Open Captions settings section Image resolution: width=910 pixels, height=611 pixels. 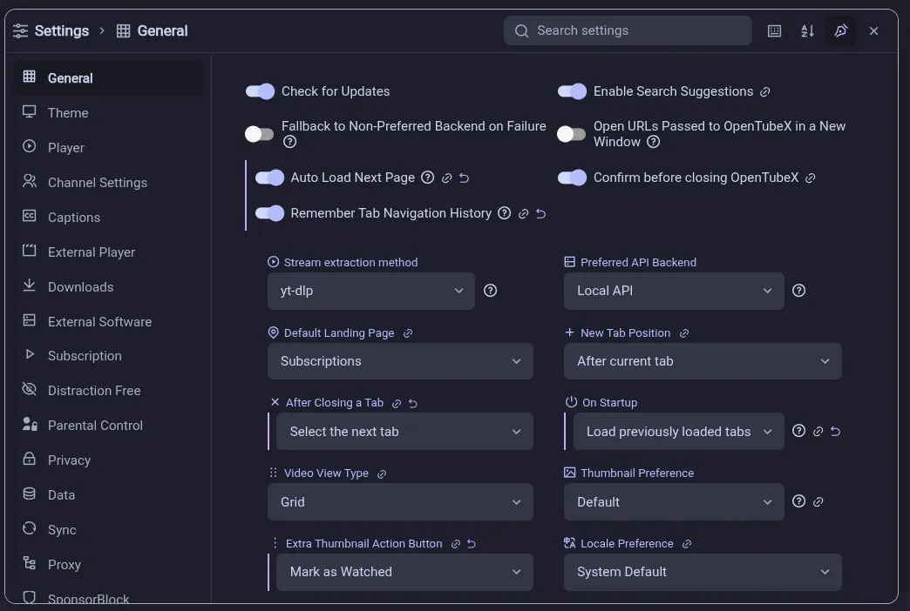click(109, 217)
